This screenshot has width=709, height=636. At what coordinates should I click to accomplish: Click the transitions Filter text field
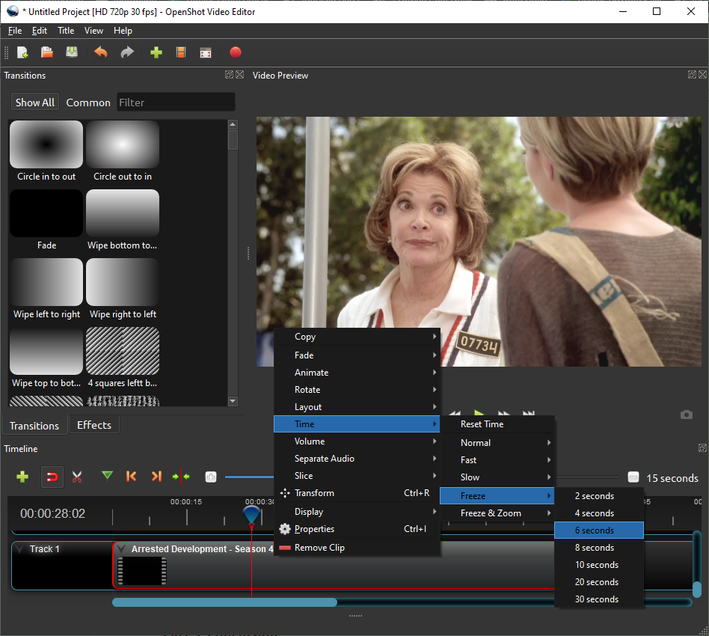coord(176,103)
